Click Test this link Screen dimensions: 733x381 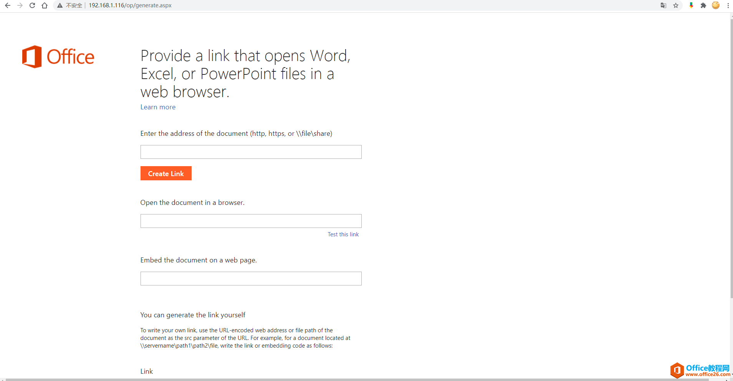343,234
